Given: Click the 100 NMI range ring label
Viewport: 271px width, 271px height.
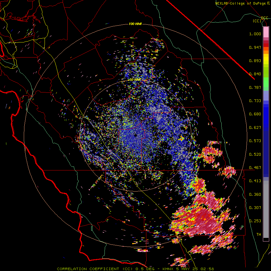Looking at the screenshot, I should coord(135,24).
